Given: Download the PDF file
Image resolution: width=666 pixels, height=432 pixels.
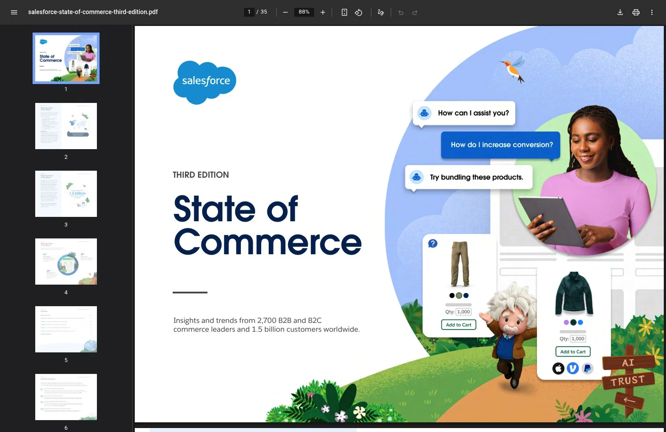Looking at the screenshot, I should (x=620, y=12).
